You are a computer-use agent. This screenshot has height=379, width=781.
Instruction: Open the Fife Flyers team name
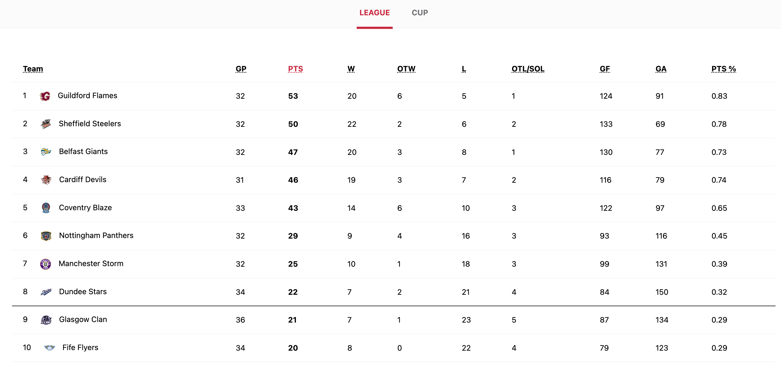point(80,347)
